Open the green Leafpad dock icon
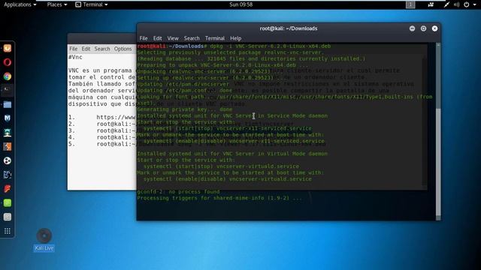Screen dimensions: 481x270 click(8, 203)
